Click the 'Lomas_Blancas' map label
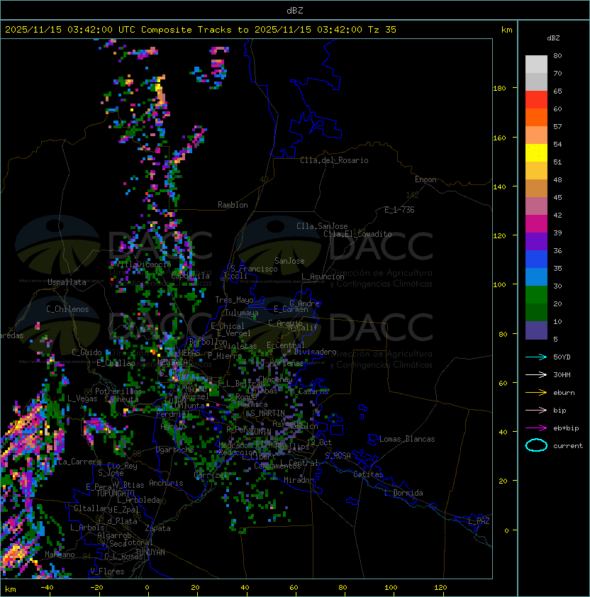The height and width of the screenshot is (597, 590). point(407,439)
